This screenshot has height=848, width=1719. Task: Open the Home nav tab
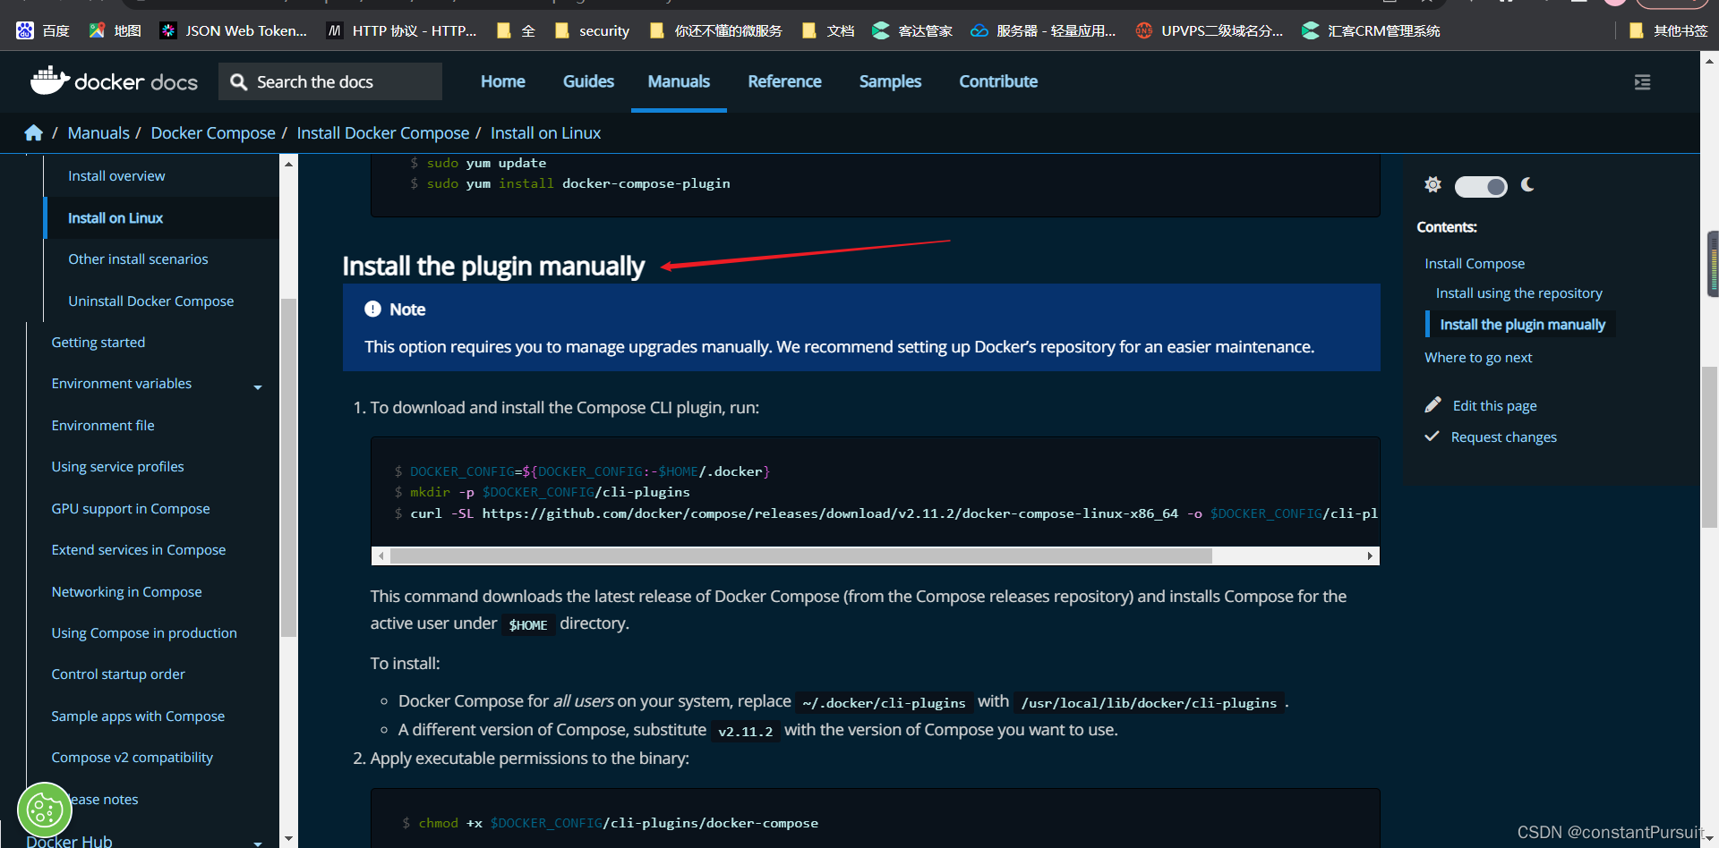point(503,81)
